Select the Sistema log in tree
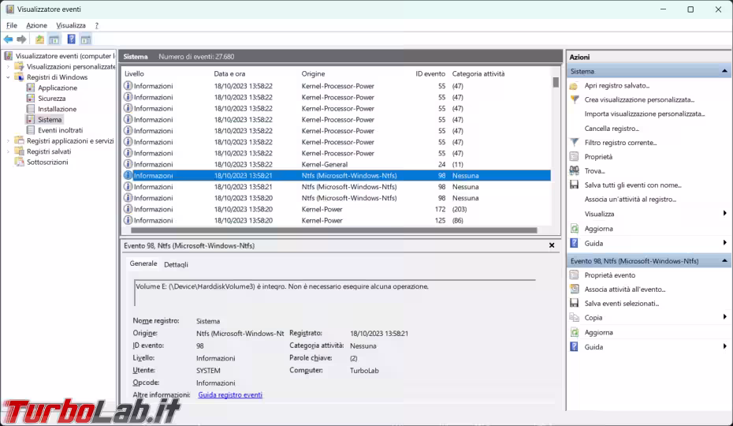Screen dimensions: 733x426 50,119
